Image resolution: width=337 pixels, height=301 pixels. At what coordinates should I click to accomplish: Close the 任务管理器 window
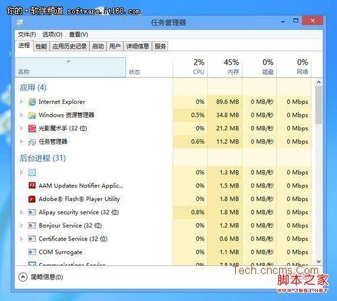[313, 21]
